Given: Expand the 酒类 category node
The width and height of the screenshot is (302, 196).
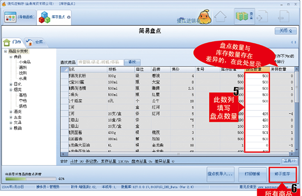Looking at the screenshot, I should (11, 112).
